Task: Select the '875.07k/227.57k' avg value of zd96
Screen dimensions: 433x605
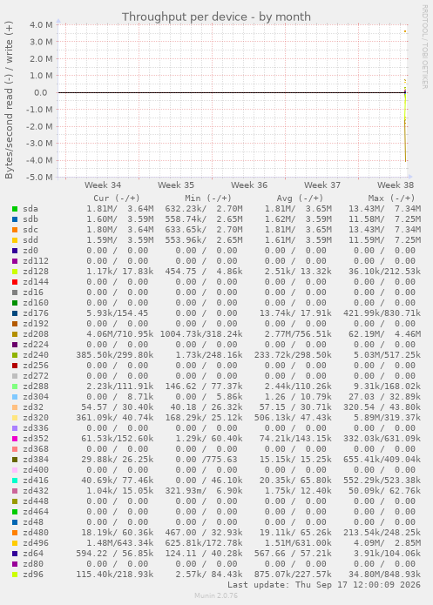Action: 293,575
